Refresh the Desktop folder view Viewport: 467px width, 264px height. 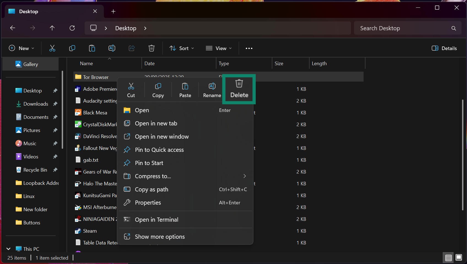click(x=72, y=28)
